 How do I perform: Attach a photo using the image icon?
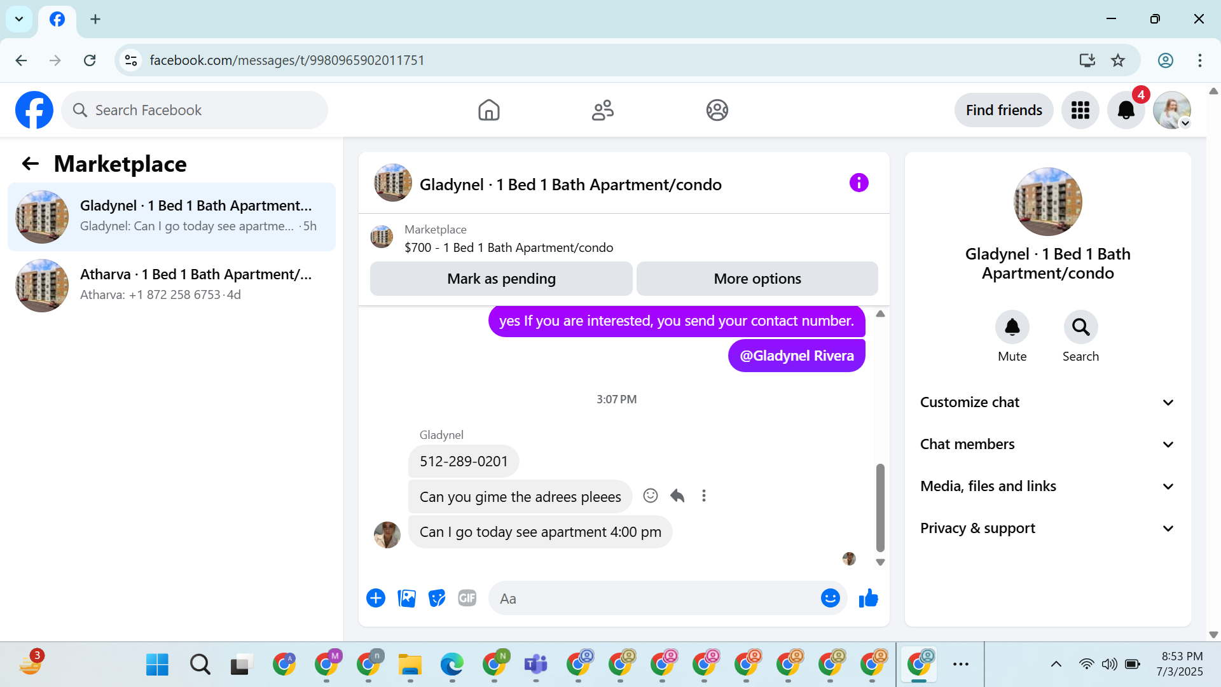[406, 599]
